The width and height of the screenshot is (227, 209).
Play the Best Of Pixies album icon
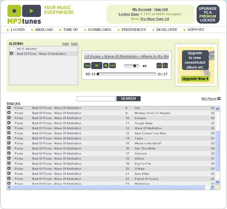pyautogui.click(x=11, y=53)
